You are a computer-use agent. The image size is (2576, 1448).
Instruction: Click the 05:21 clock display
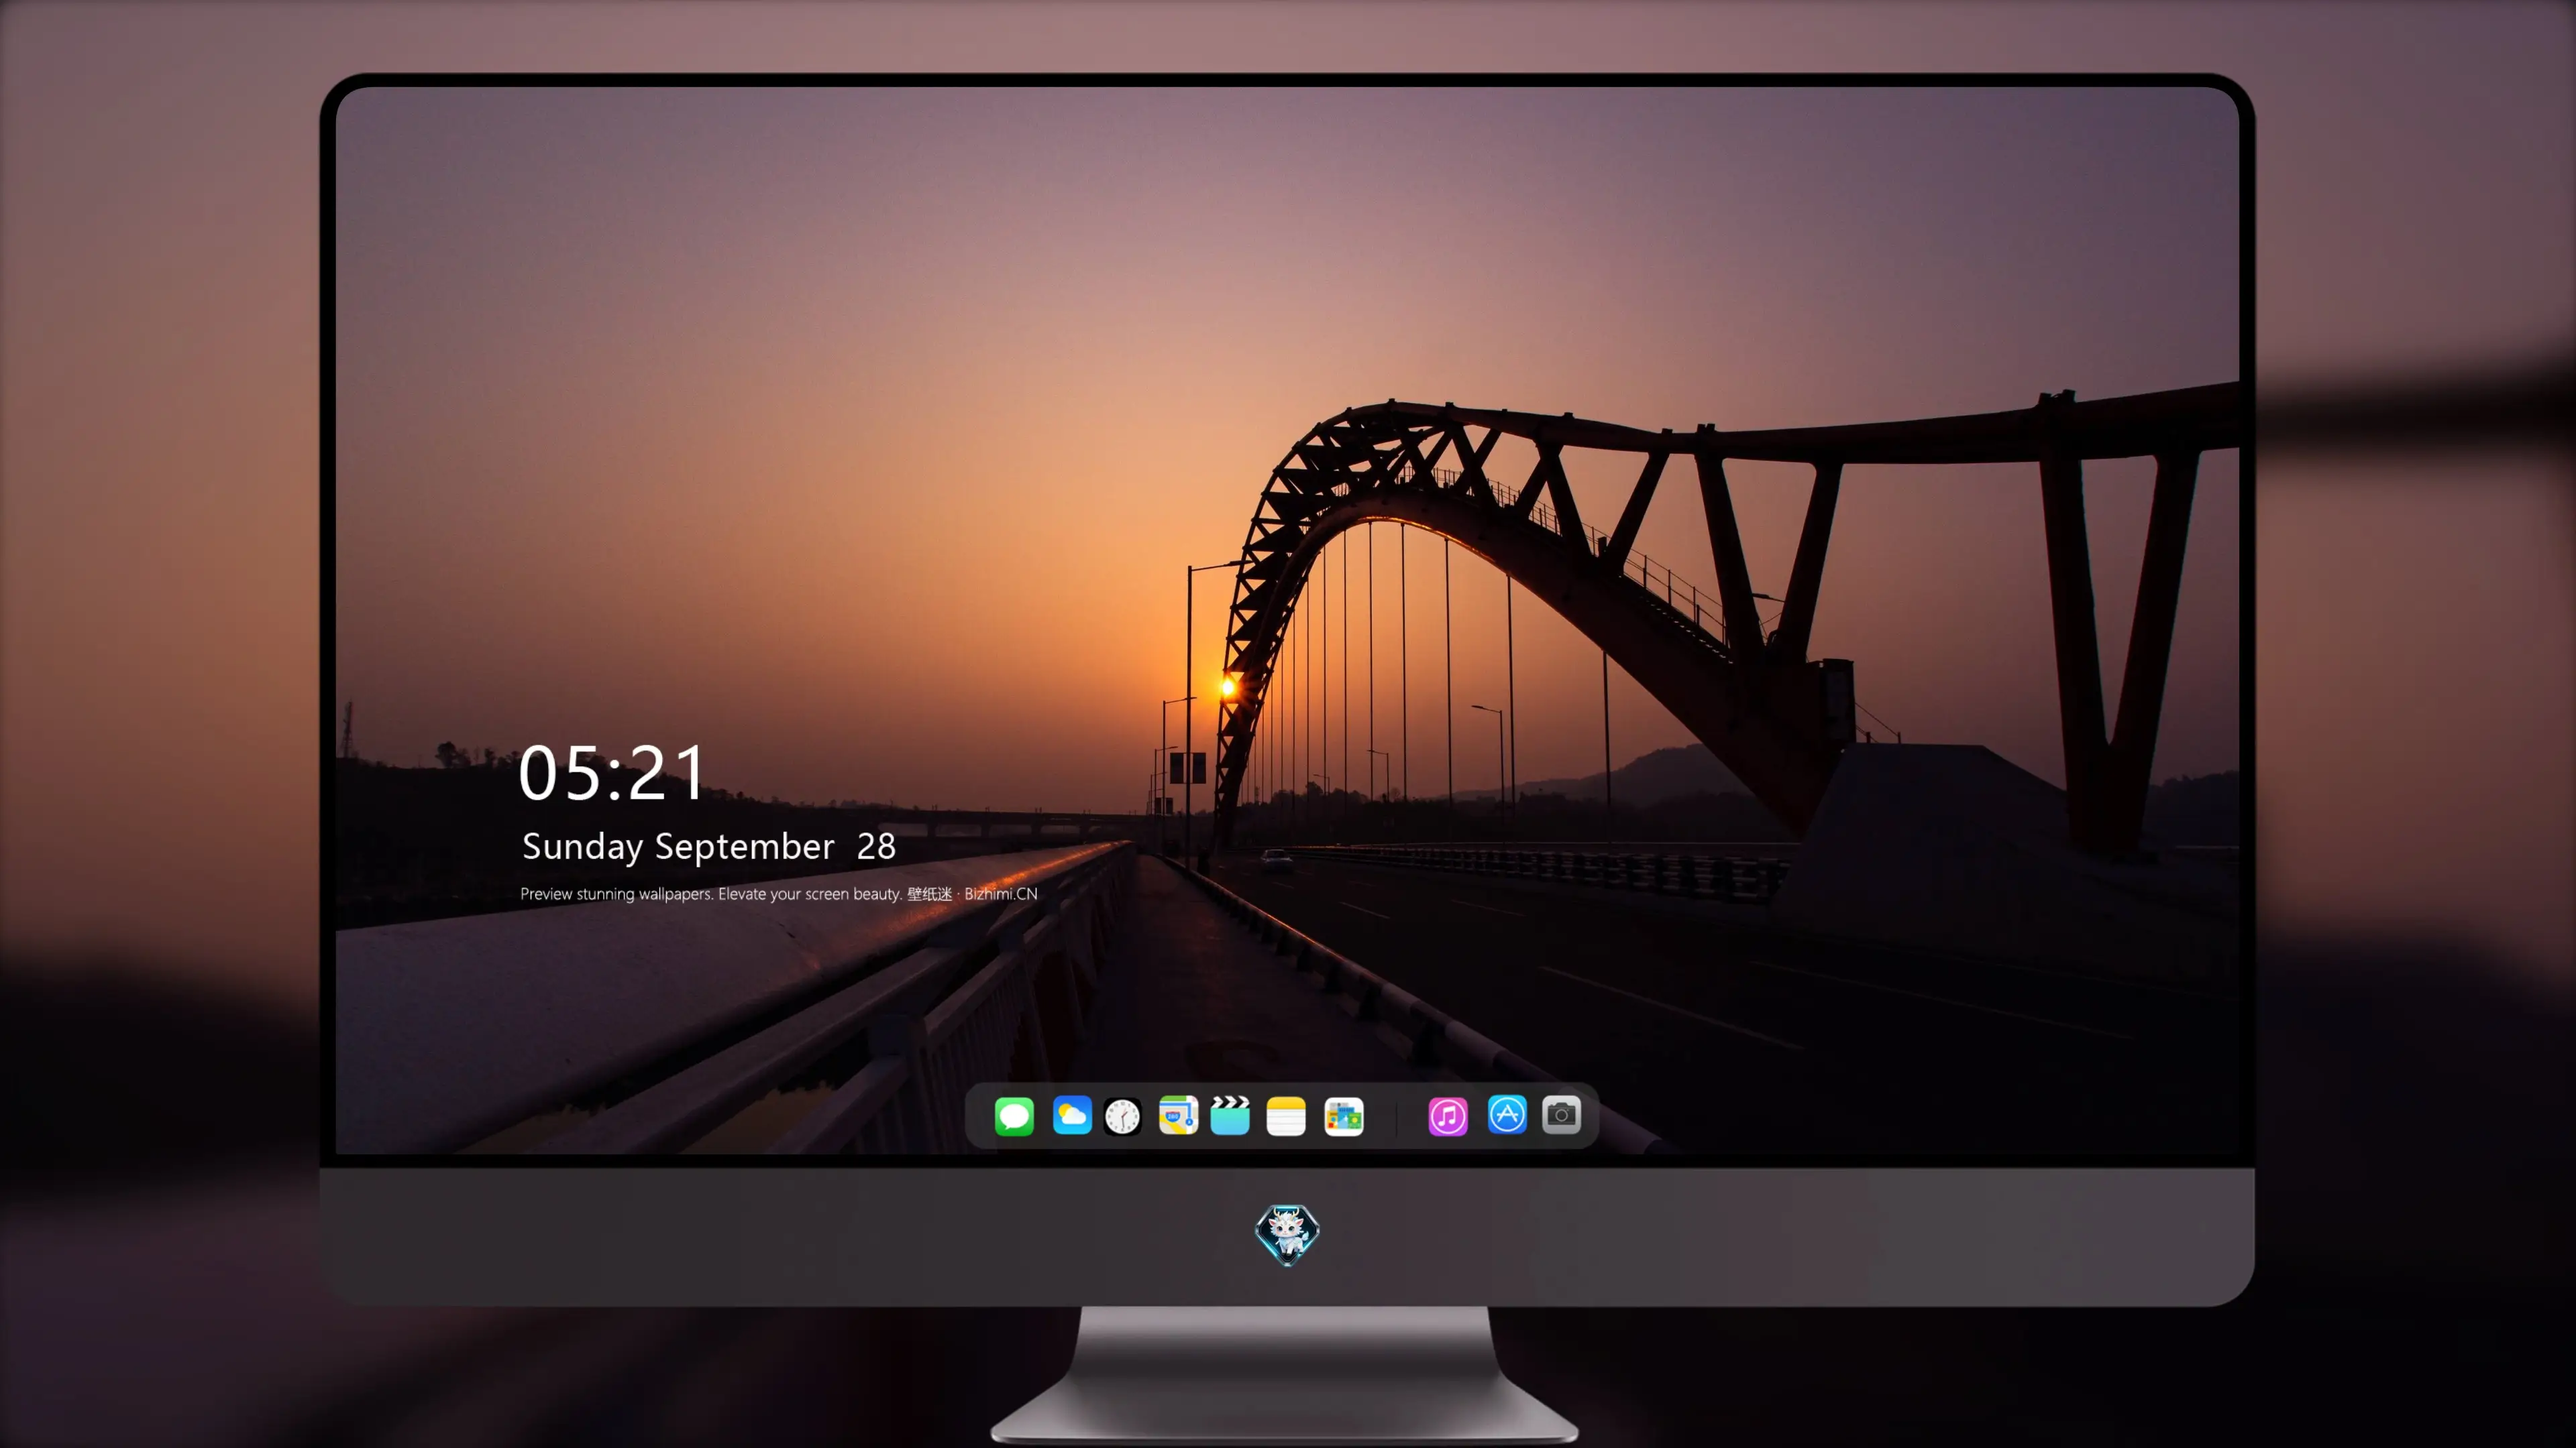point(611,774)
